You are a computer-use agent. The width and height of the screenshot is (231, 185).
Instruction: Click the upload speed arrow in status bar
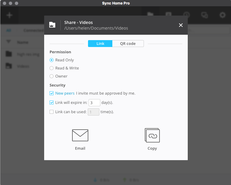click(x=125, y=180)
